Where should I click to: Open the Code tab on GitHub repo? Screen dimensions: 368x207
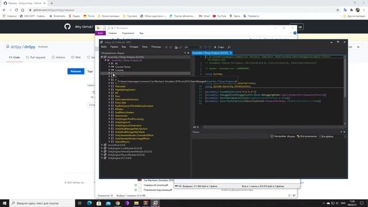point(14,57)
